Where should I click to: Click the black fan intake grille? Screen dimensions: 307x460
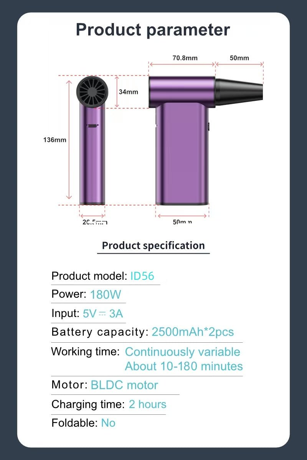[x=92, y=91]
